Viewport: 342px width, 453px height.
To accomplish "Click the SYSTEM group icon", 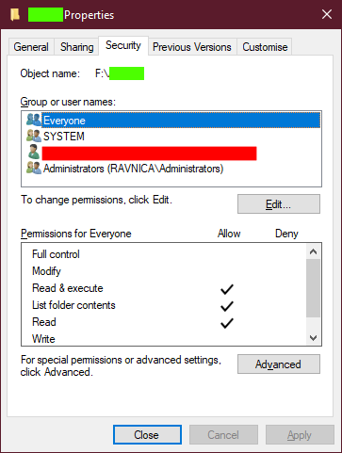I will tap(34, 136).
